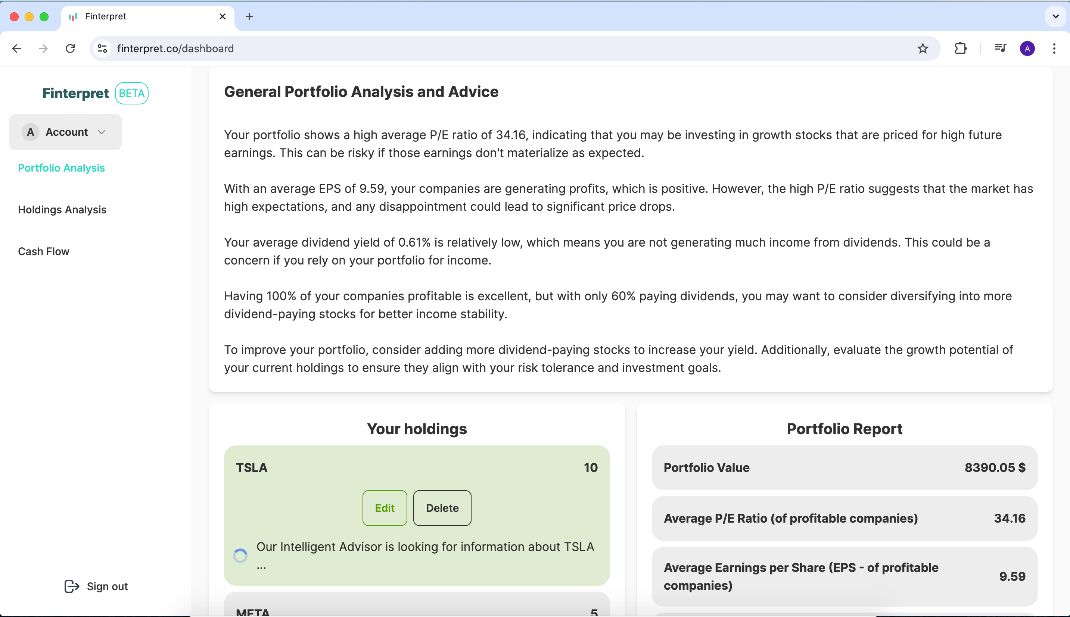
Task: Open the media control icon
Action: tap(1001, 48)
